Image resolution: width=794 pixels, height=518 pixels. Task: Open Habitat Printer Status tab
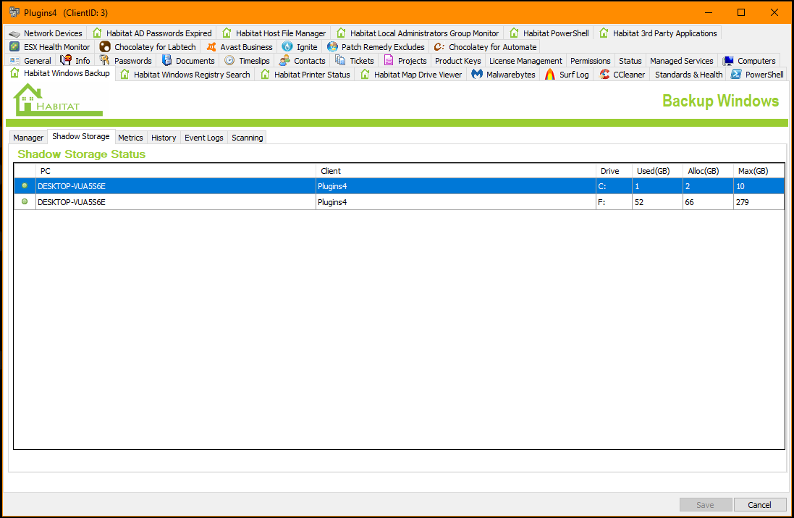pyautogui.click(x=311, y=75)
